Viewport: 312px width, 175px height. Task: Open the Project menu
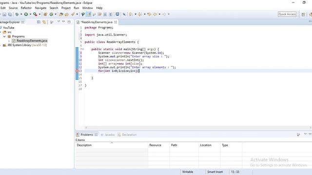tap(66, 8)
